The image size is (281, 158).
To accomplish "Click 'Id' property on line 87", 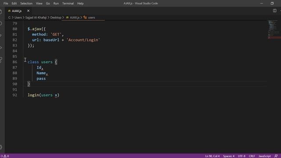I will [39, 68].
